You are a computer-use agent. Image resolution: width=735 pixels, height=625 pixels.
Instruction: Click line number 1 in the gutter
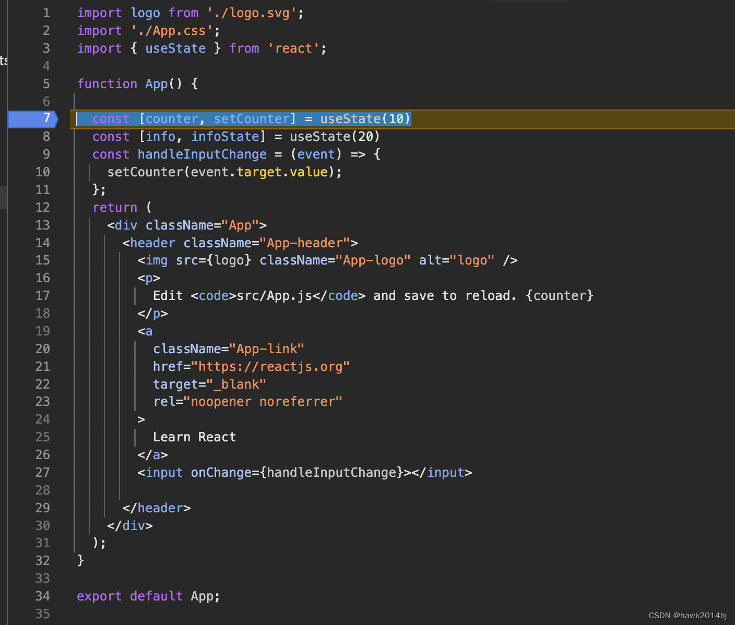pos(46,13)
